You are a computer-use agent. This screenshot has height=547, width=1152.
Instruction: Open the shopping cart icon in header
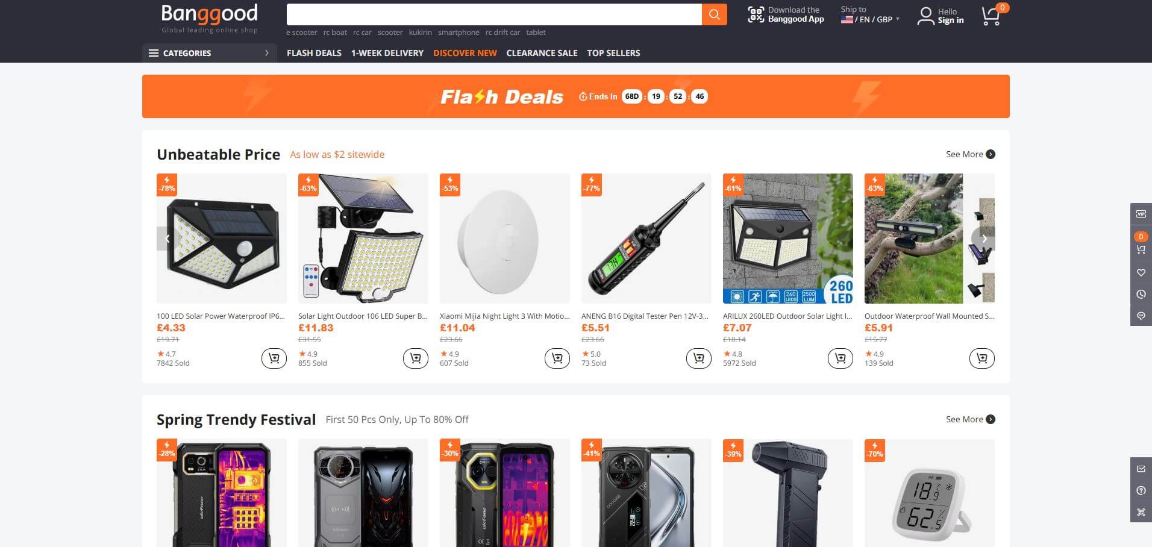[991, 16]
